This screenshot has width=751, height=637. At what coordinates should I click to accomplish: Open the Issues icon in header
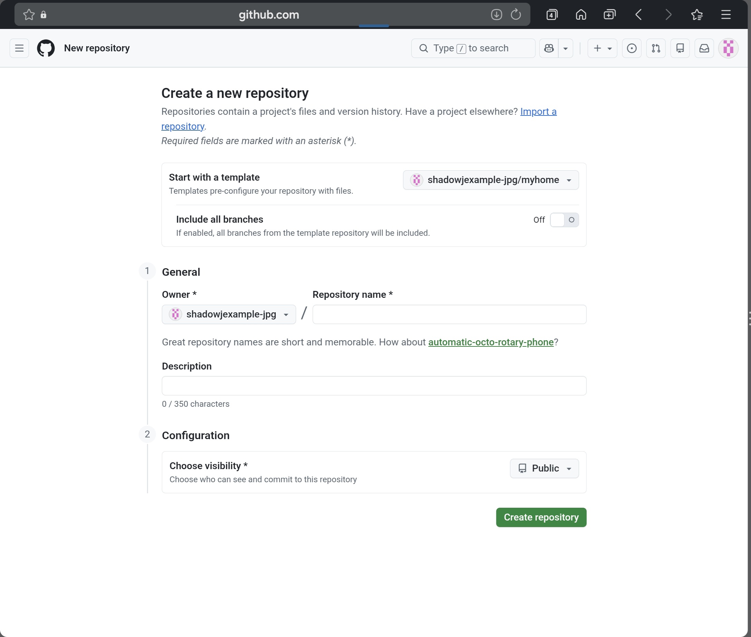click(631, 48)
